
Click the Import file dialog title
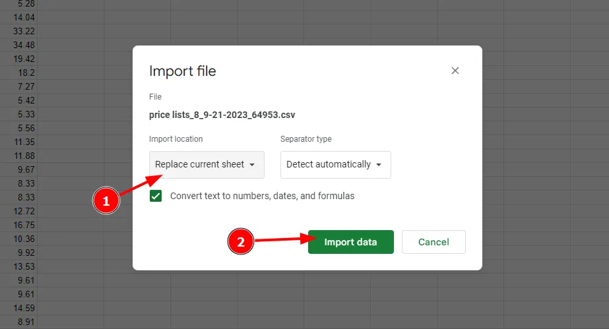(183, 71)
